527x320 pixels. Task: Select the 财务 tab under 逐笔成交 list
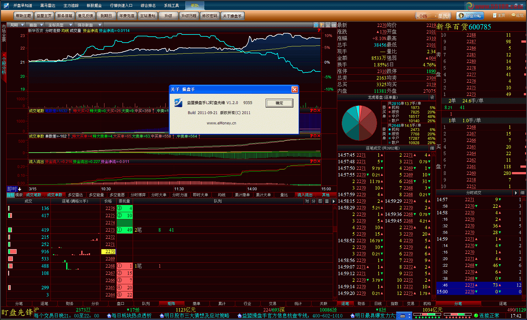point(361,303)
